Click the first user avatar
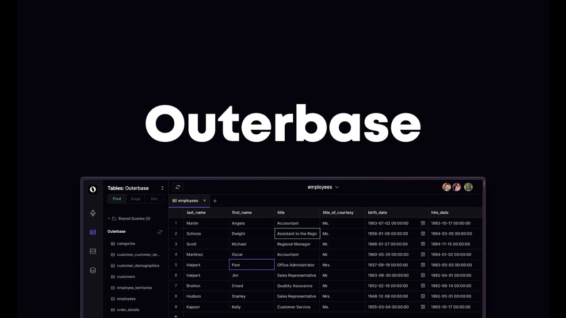566x318 pixels. 447,187
